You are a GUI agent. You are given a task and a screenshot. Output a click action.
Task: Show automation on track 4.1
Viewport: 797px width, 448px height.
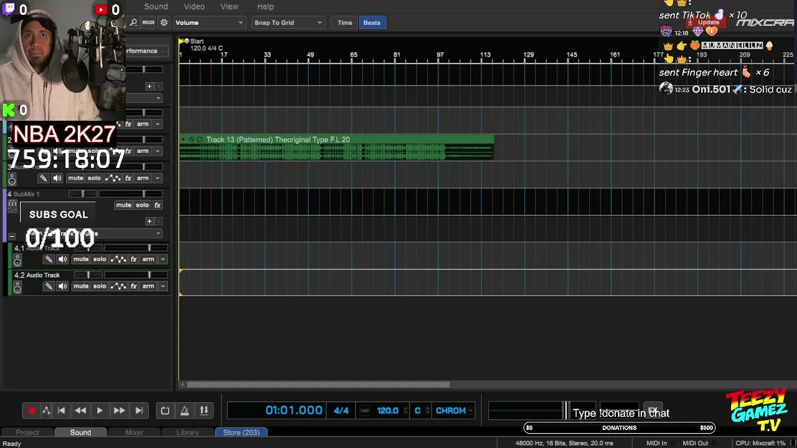[118, 259]
